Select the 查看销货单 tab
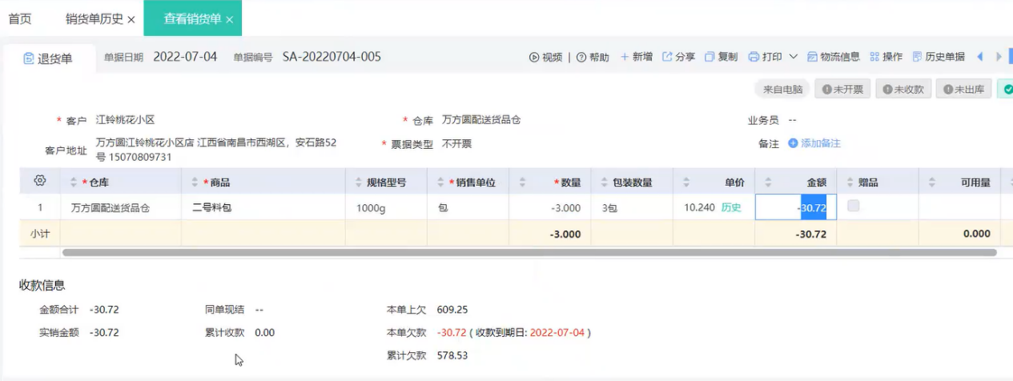 pos(192,18)
